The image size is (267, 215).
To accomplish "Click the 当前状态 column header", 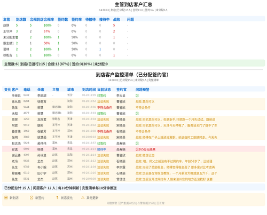I will pos(104,90).
